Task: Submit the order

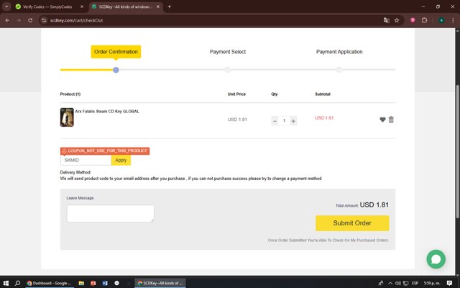Action: point(352,223)
